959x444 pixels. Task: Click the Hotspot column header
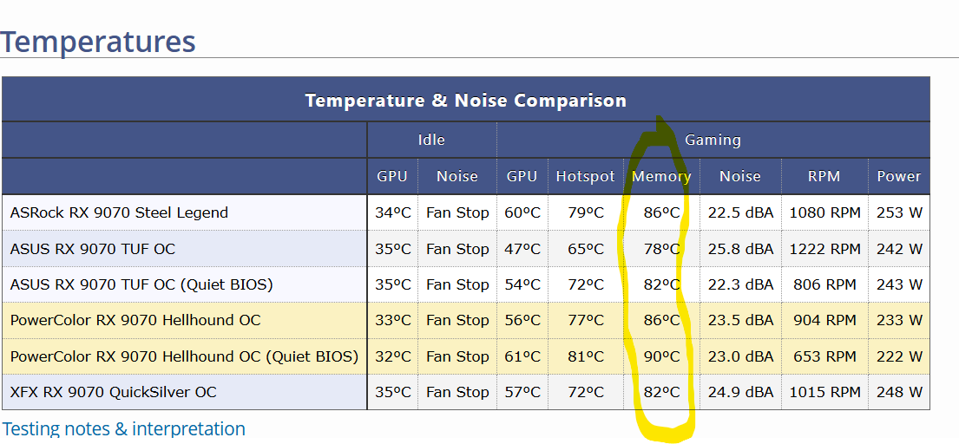click(x=586, y=177)
